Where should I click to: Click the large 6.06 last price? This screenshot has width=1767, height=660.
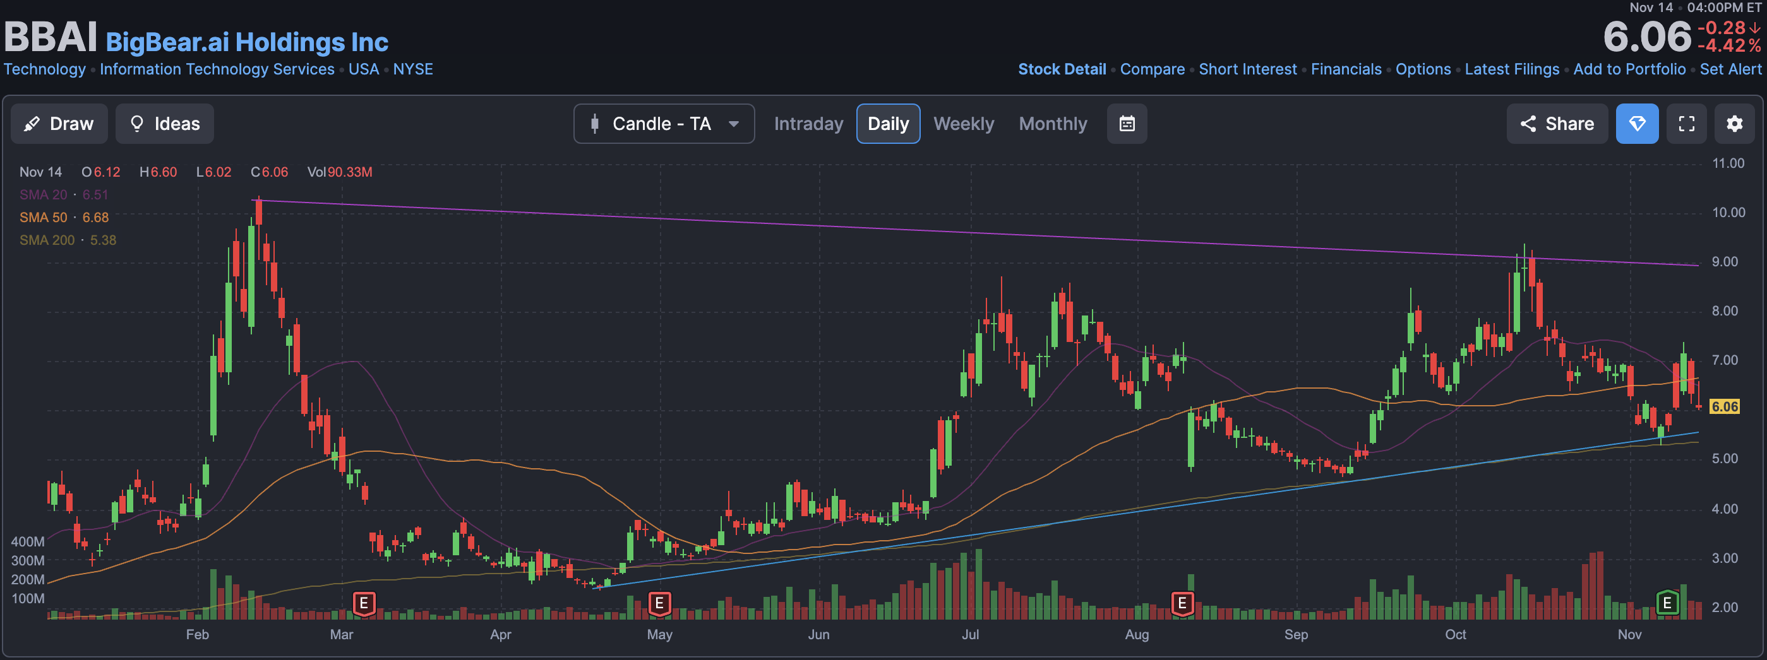[x=1647, y=37]
